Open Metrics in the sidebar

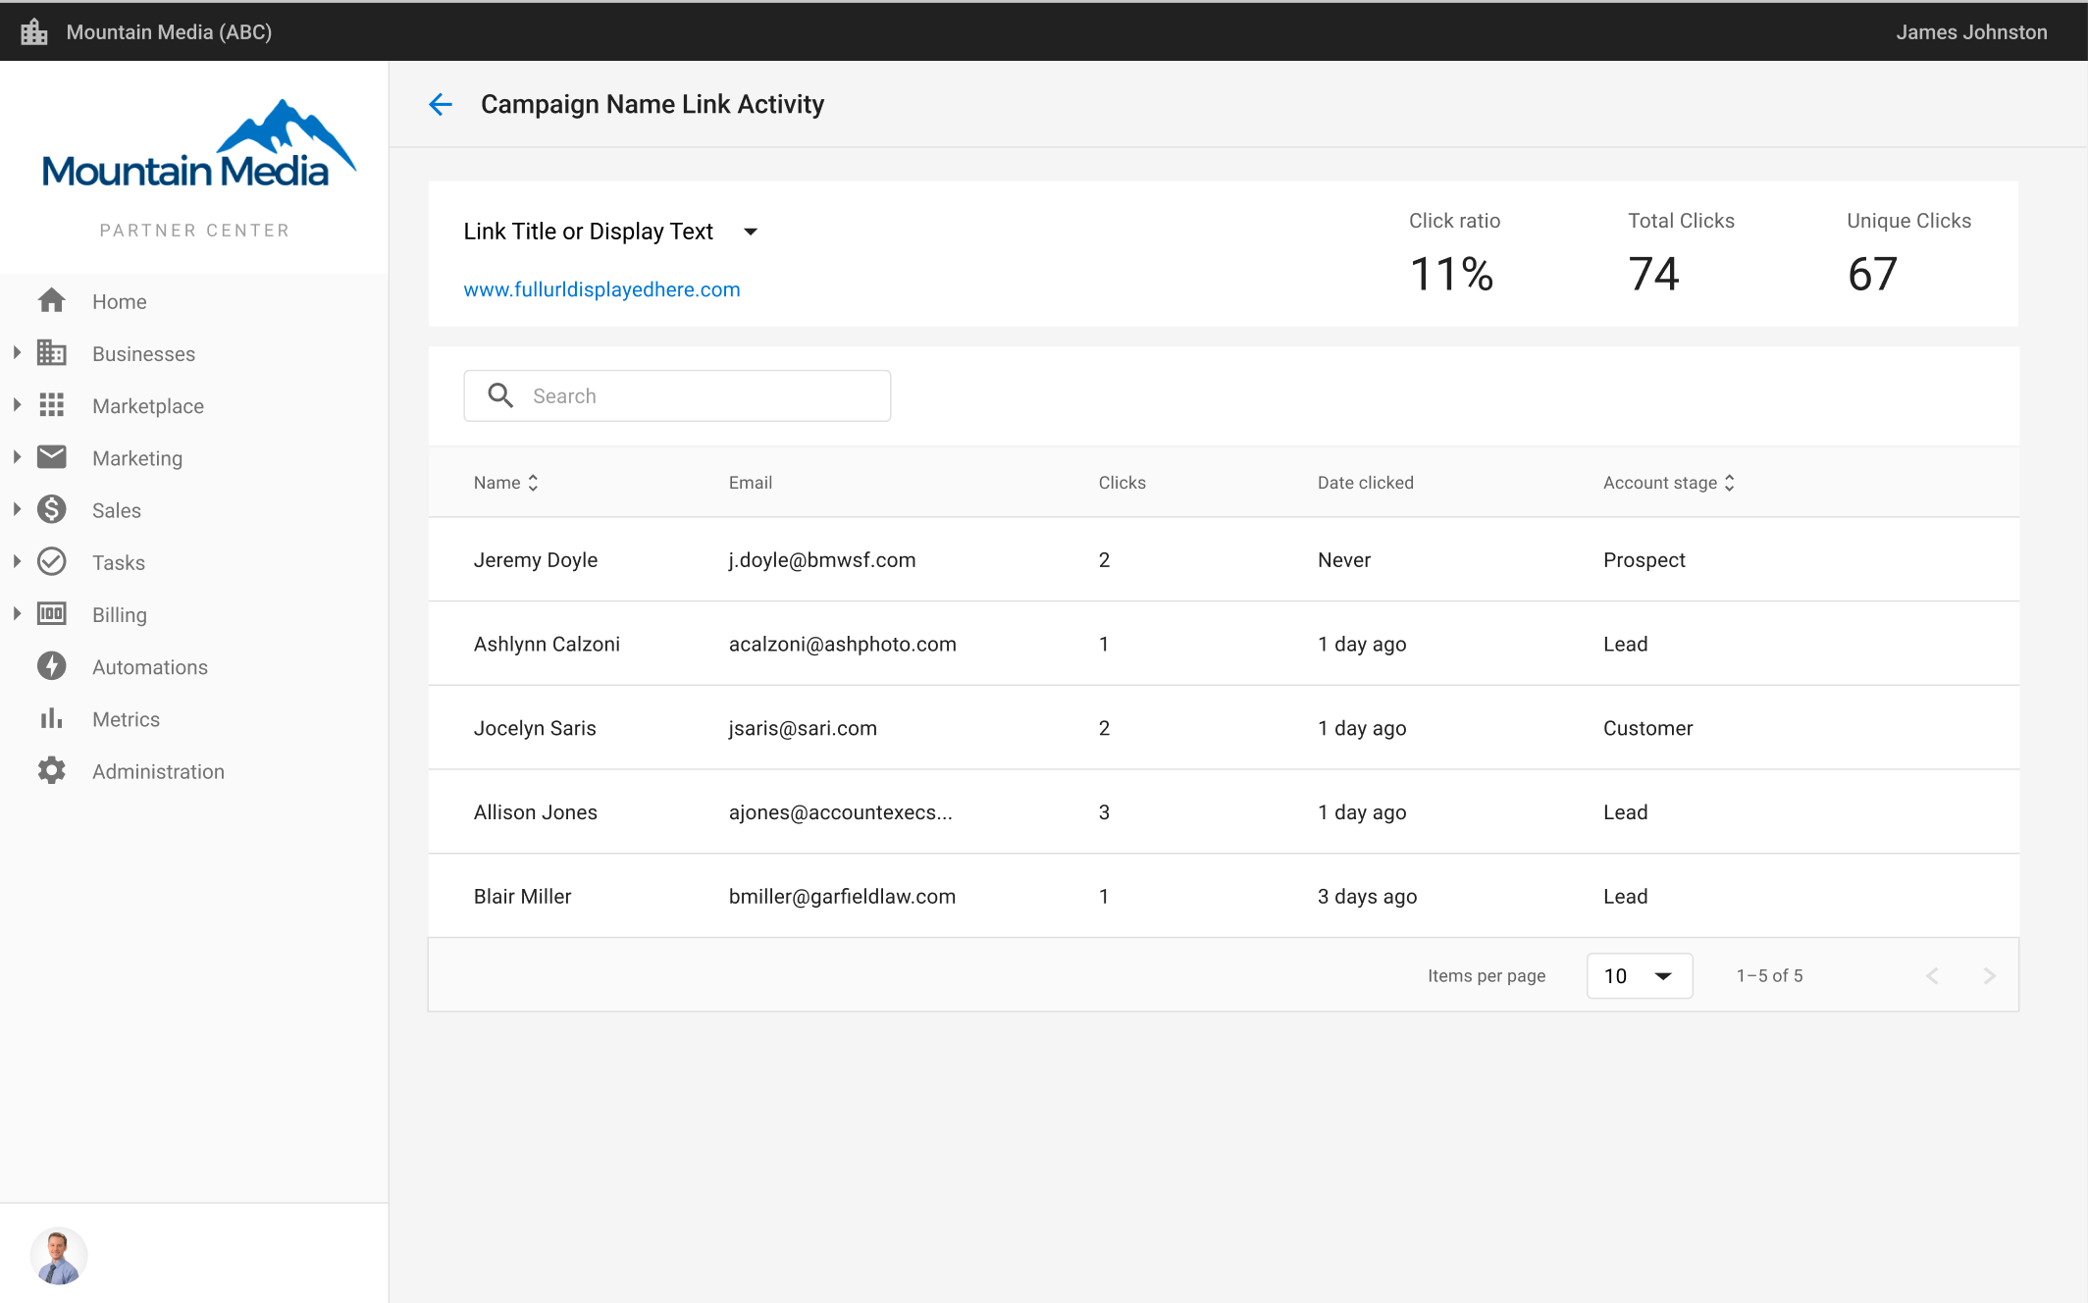(126, 719)
